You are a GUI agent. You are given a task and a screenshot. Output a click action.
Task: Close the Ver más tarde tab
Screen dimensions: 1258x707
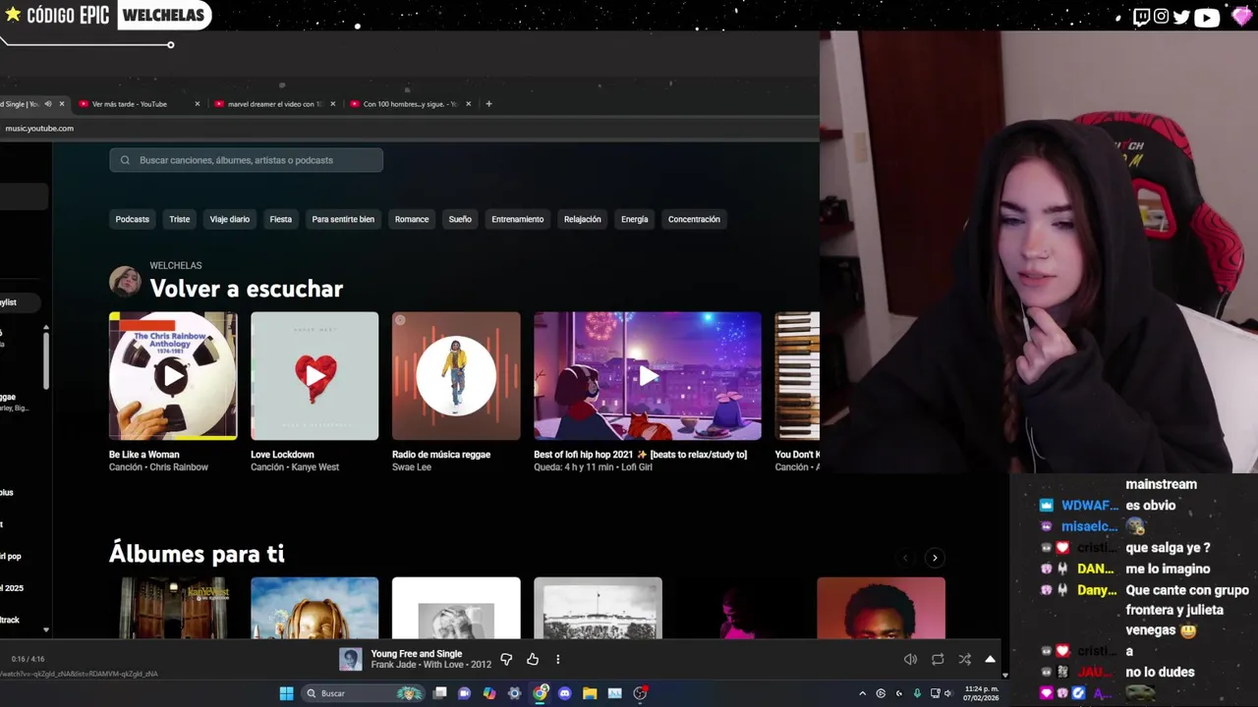(197, 104)
